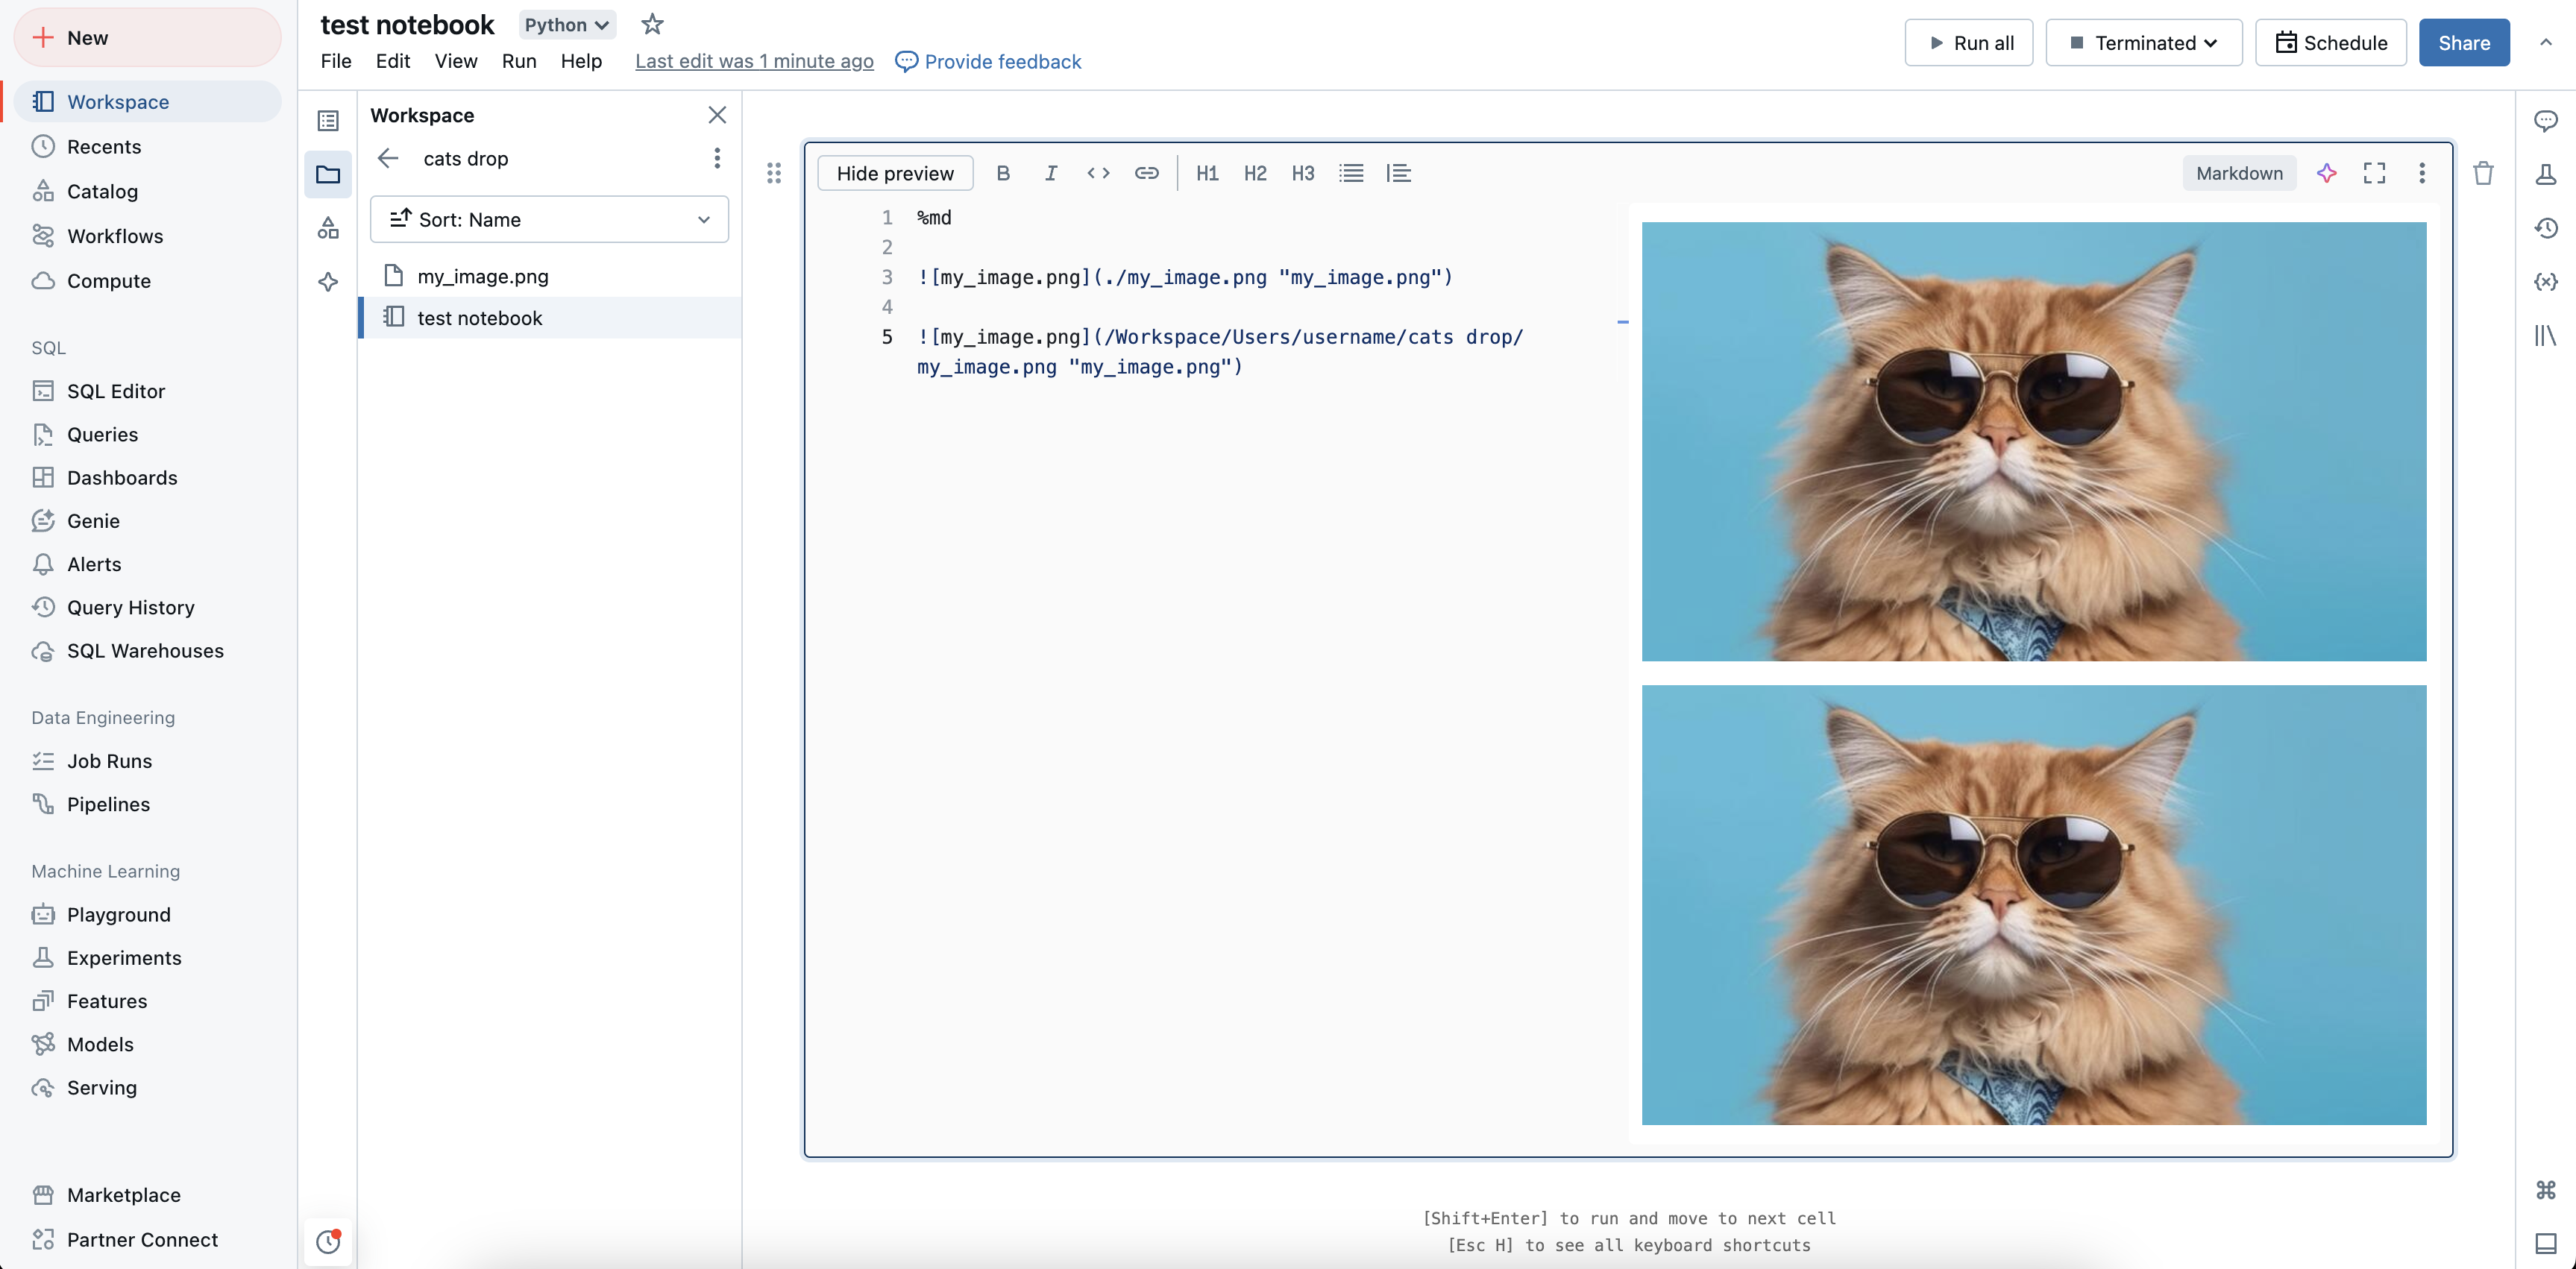Click the H2 heading toggle
The width and height of the screenshot is (2576, 1269).
tap(1255, 172)
